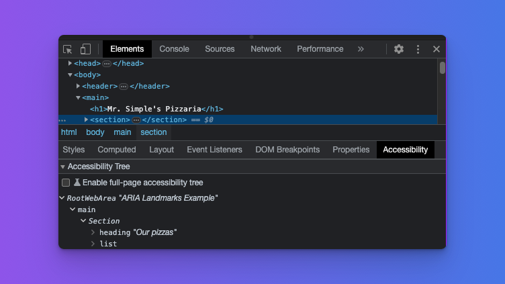Collapse the Accessibility Tree section
This screenshot has height=284, width=505.
click(63, 167)
